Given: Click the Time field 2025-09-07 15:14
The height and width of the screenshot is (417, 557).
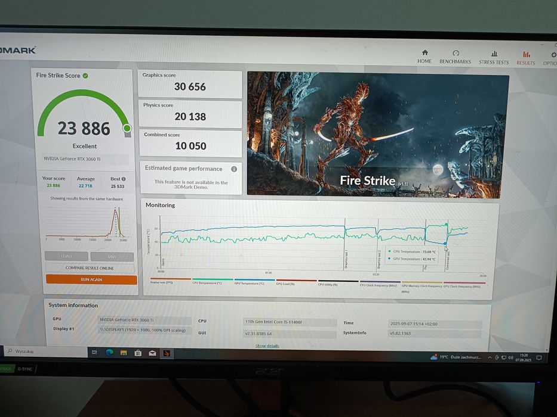Looking at the screenshot, I should pyautogui.click(x=435, y=323).
